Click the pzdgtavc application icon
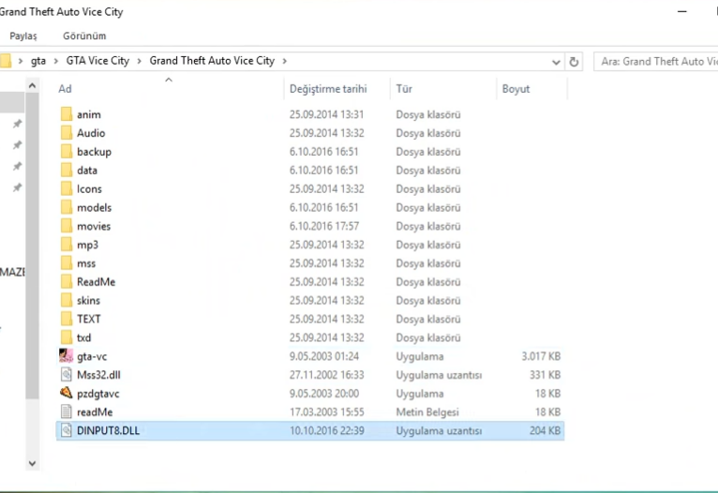Screen dimensions: 718x493 pos(66,394)
